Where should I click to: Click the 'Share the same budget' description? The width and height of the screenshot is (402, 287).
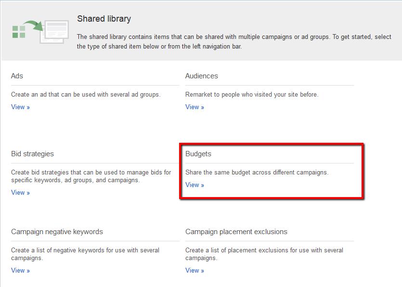[x=257, y=172]
